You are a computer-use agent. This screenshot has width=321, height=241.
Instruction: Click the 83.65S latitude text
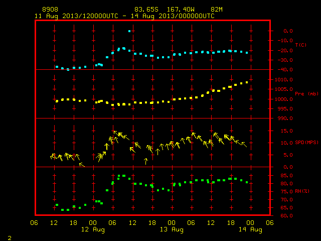tap(146, 10)
